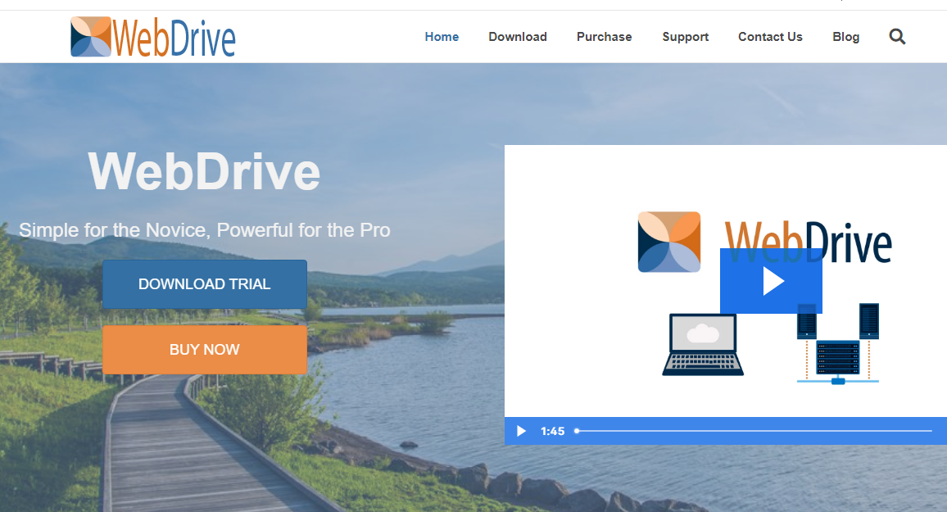947x512 pixels.
Task: Click the WebDrive logo in the header
Action: (x=153, y=37)
